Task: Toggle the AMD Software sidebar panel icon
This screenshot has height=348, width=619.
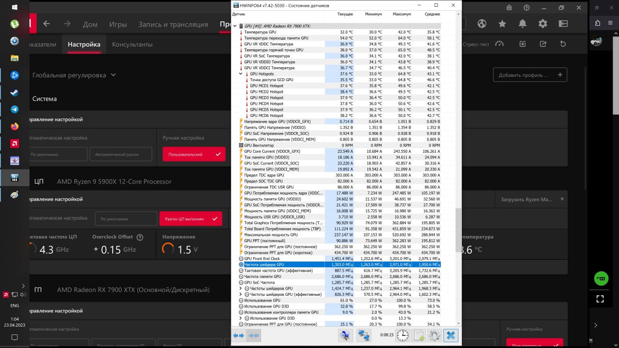Action: click(x=563, y=24)
